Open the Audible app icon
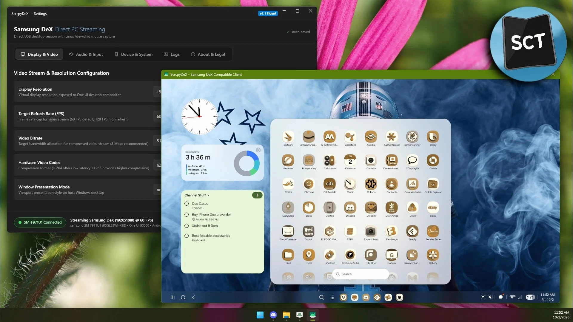The image size is (573, 322). [371, 137]
